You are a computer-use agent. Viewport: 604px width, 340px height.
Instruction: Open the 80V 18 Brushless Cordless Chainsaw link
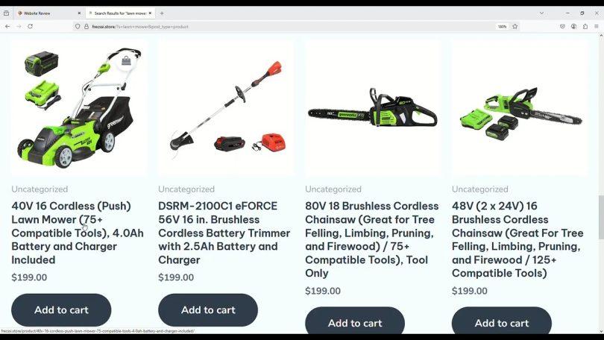(x=372, y=239)
